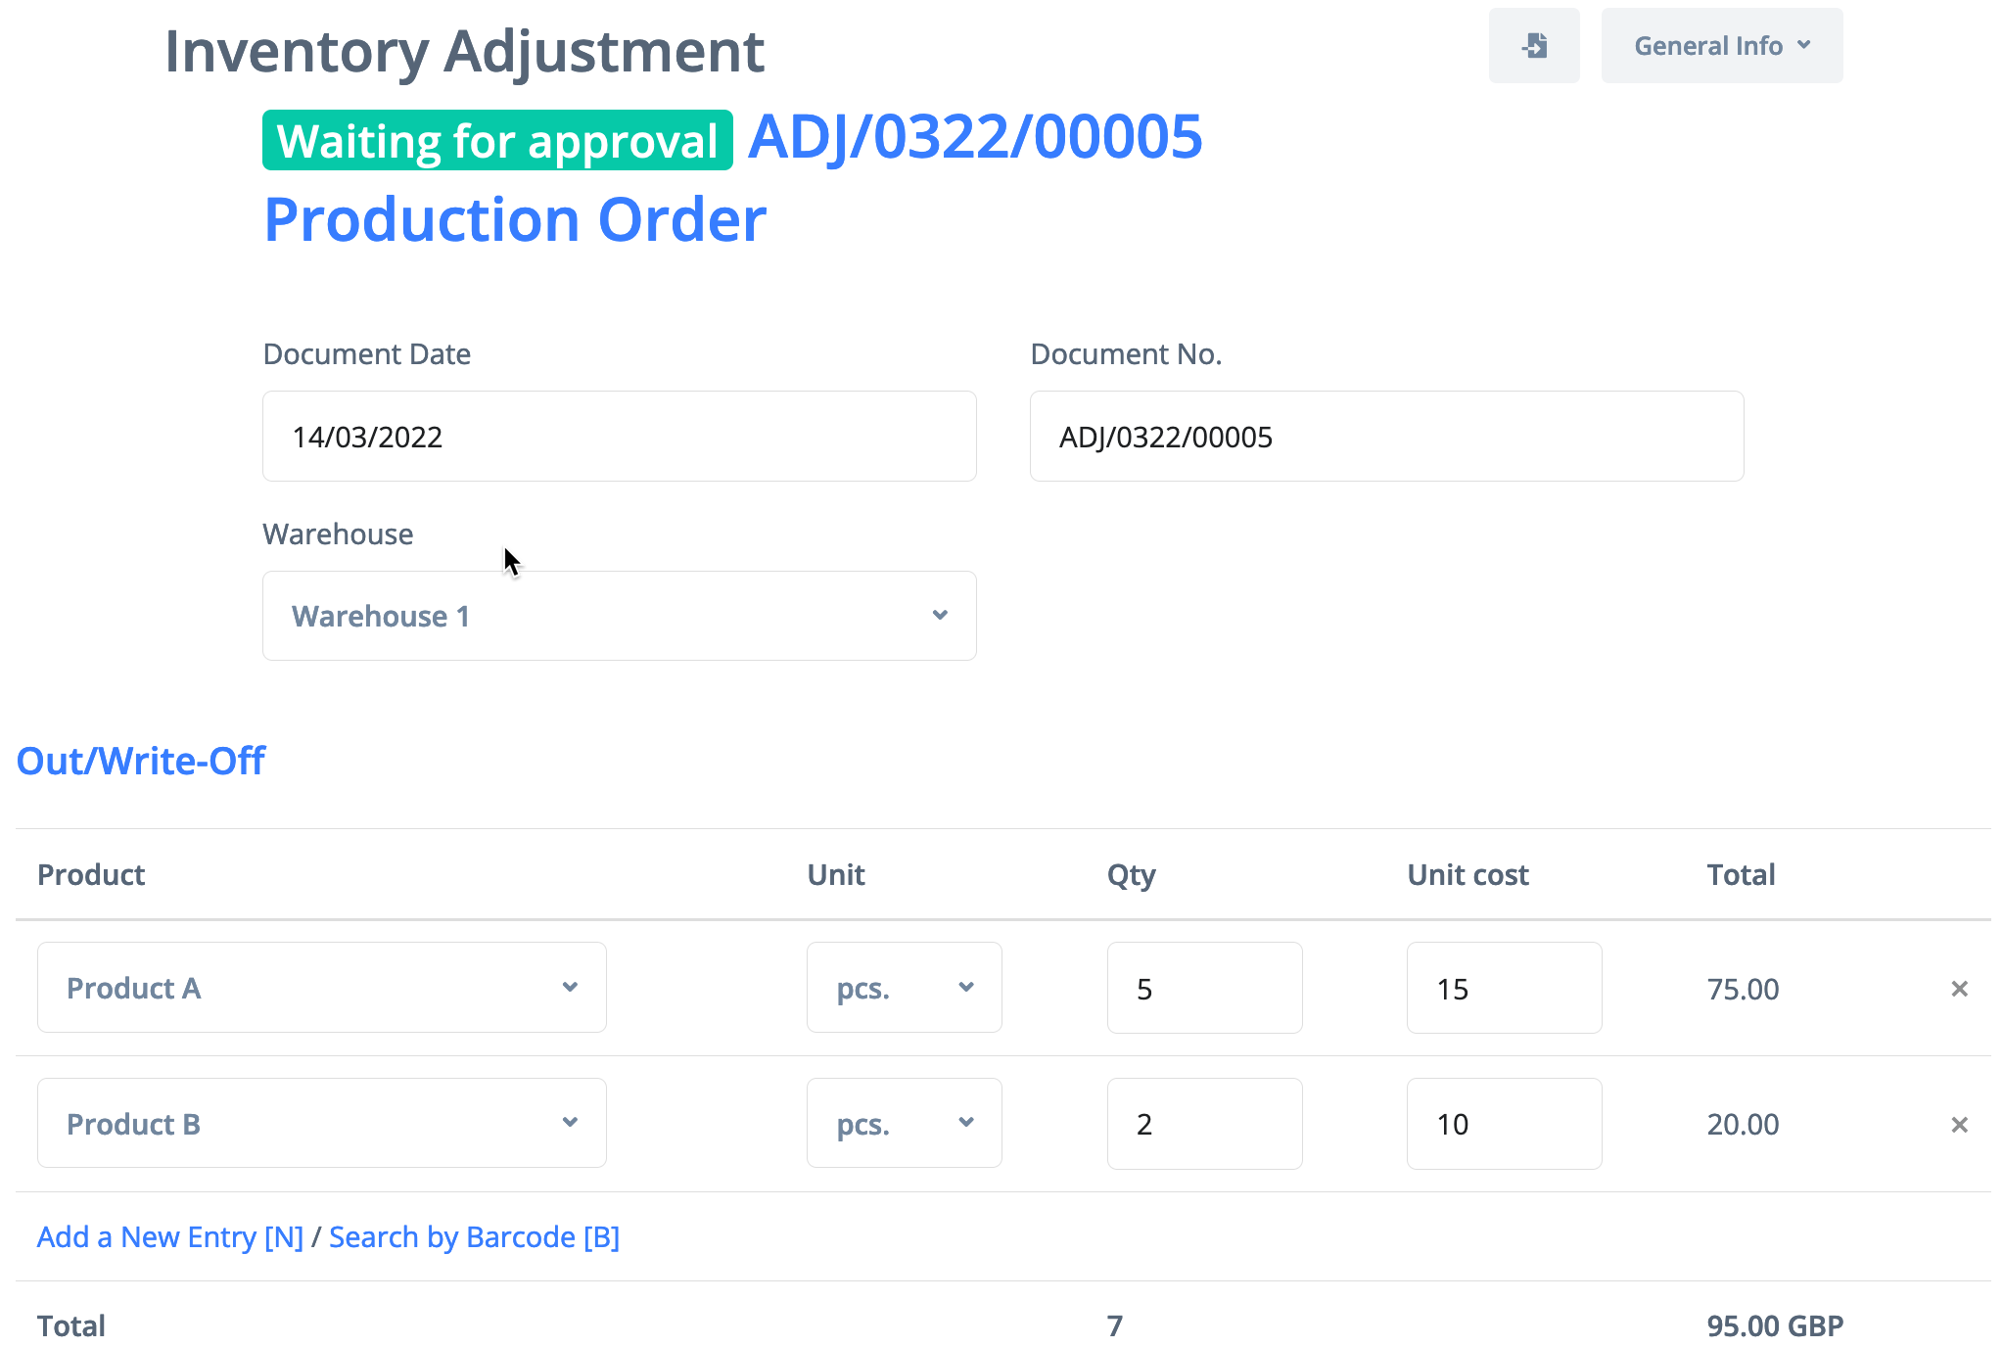This screenshot has height=1347, width=2003.
Task: Delete the Product B entry row
Action: [x=1959, y=1125]
